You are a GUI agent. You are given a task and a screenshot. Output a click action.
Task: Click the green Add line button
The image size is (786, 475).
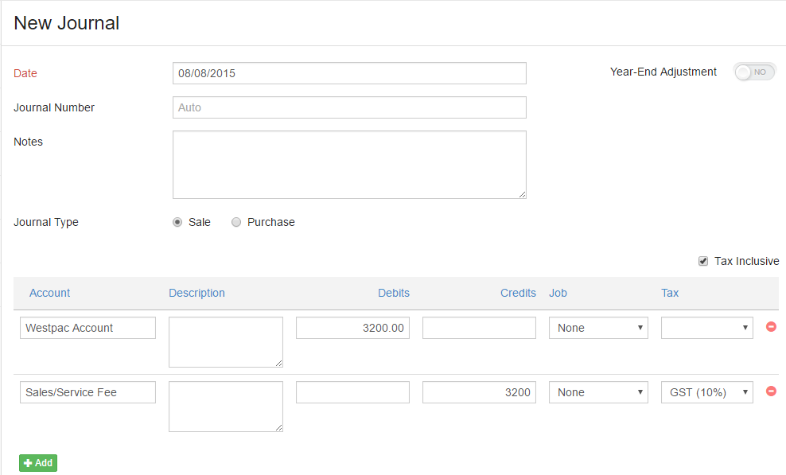(x=38, y=463)
